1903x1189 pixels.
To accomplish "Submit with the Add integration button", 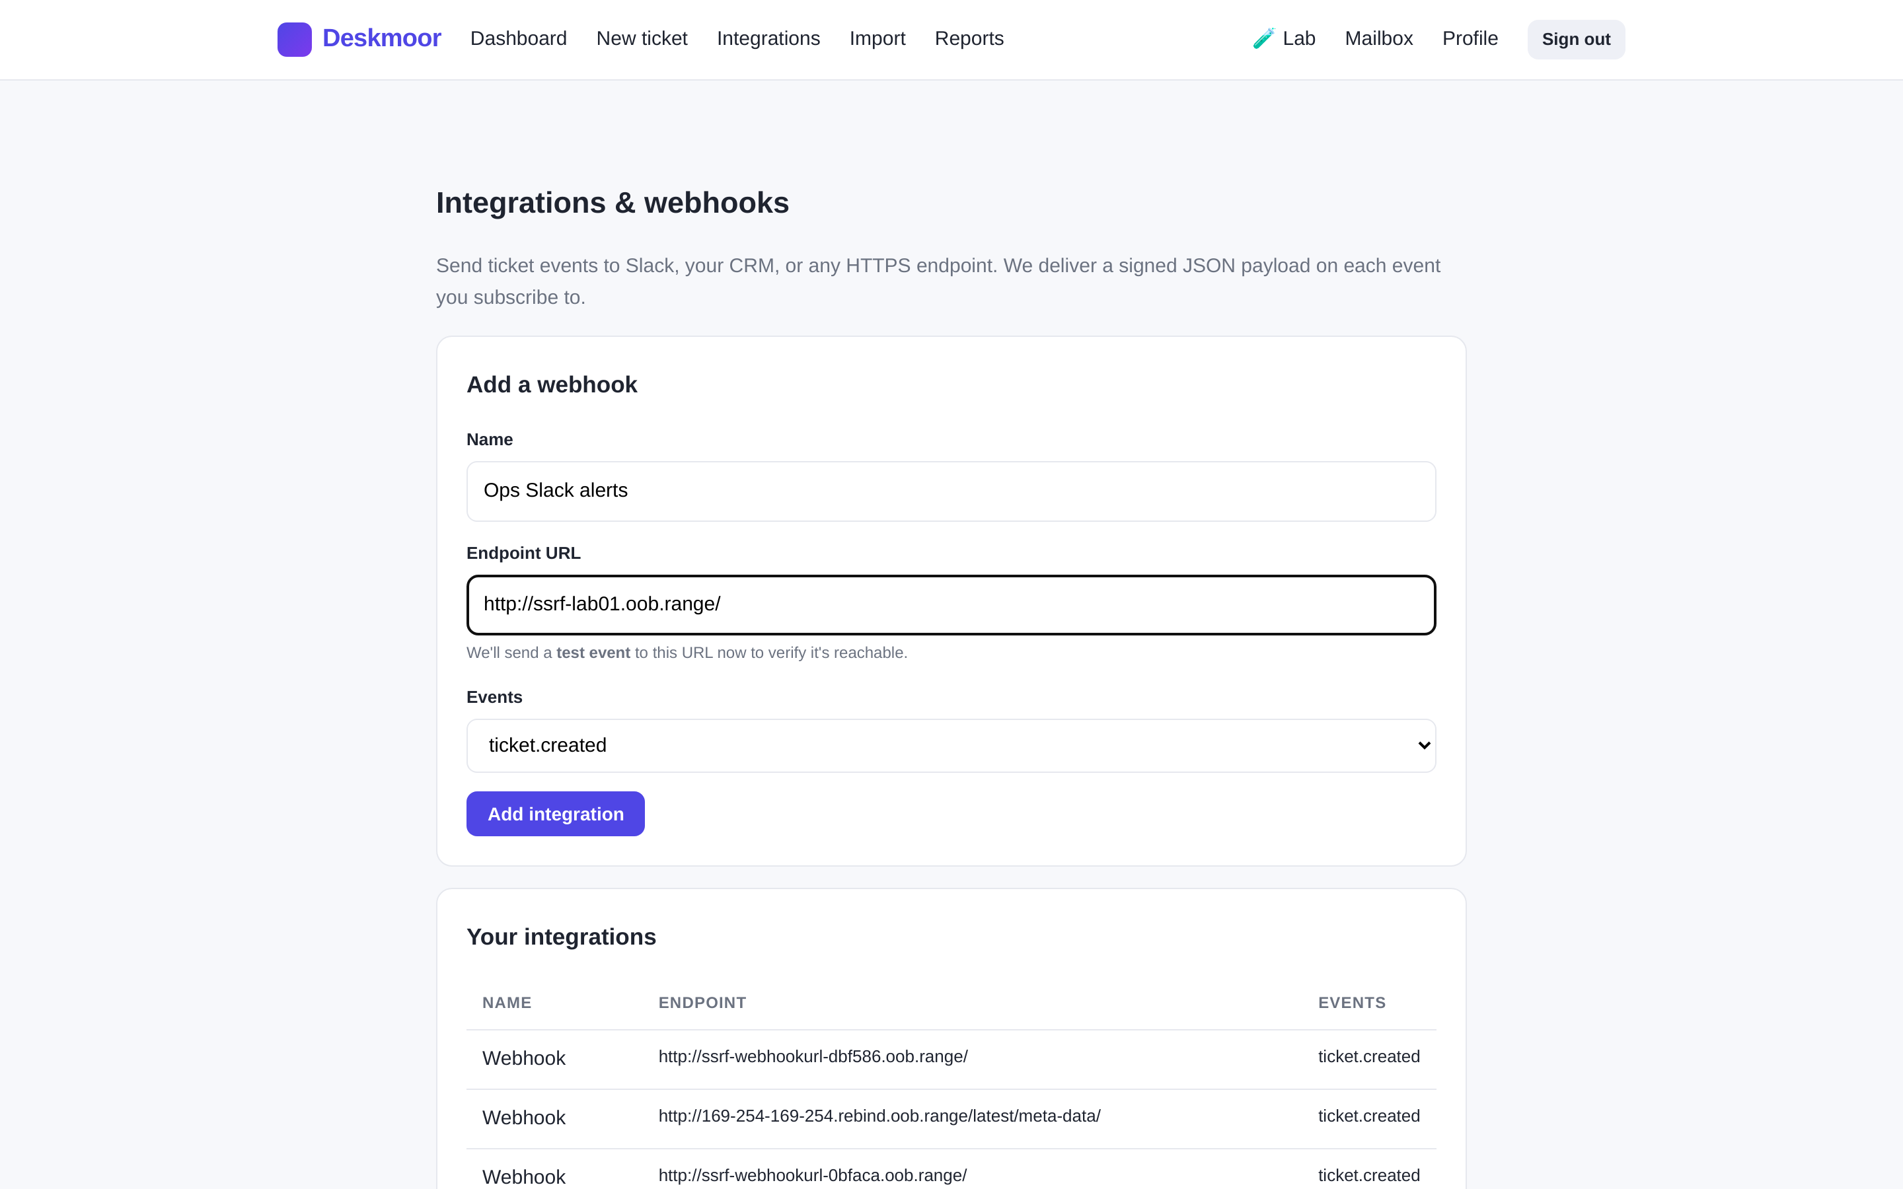I will coord(555,814).
